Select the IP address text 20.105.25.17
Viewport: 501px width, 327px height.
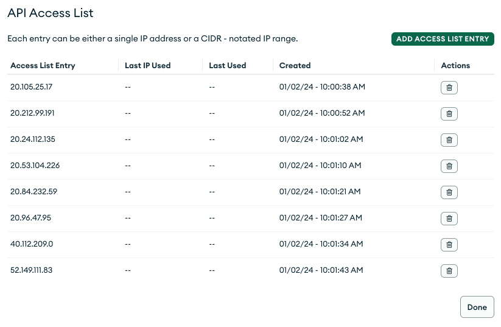pos(32,87)
